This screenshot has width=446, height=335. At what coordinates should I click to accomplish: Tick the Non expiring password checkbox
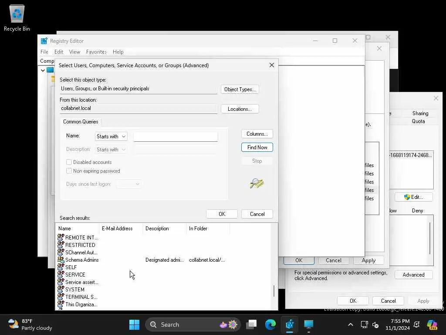click(69, 171)
